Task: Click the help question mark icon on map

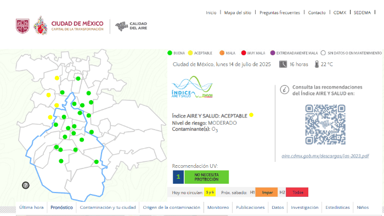Action: 26,185
